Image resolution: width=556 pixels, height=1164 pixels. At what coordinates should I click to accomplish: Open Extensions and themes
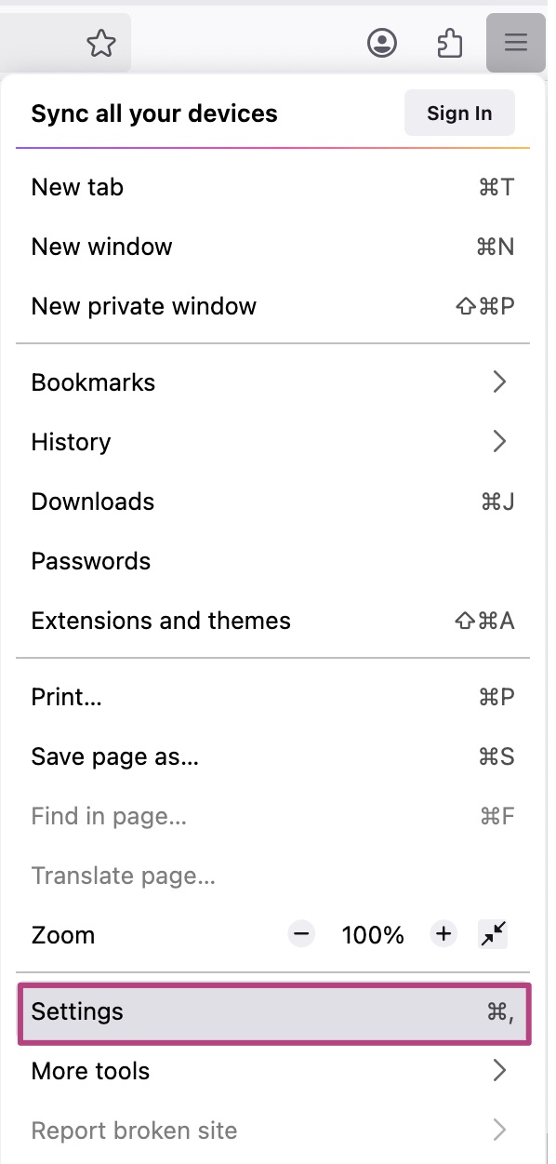tap(273, 621)
